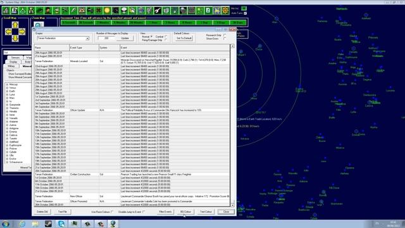
Task: Click the yellow gear toolbar icon
Action: [225, 11]
